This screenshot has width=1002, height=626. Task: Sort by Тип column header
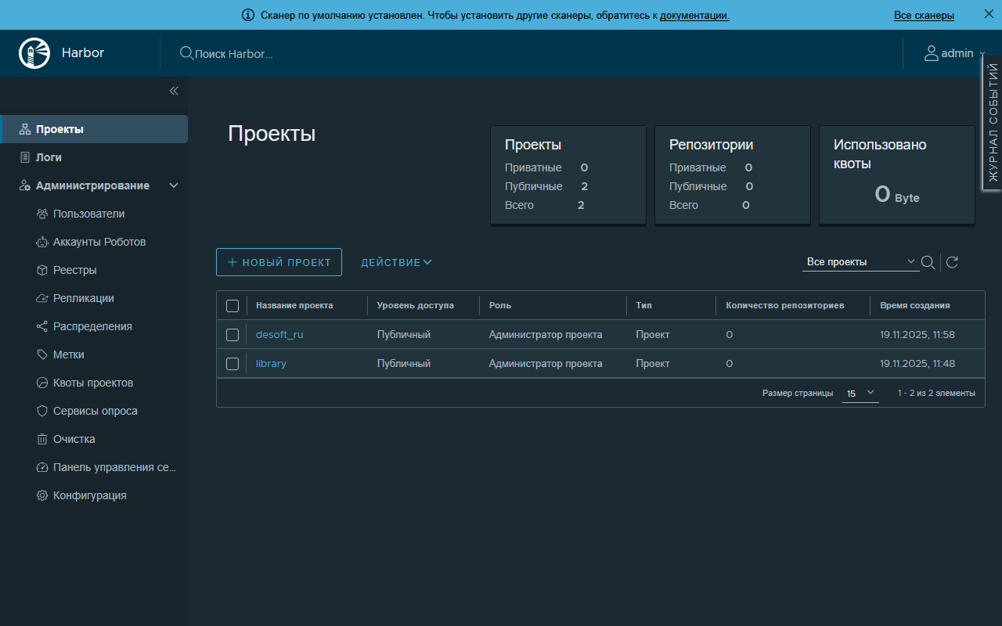tap(643, 305)
